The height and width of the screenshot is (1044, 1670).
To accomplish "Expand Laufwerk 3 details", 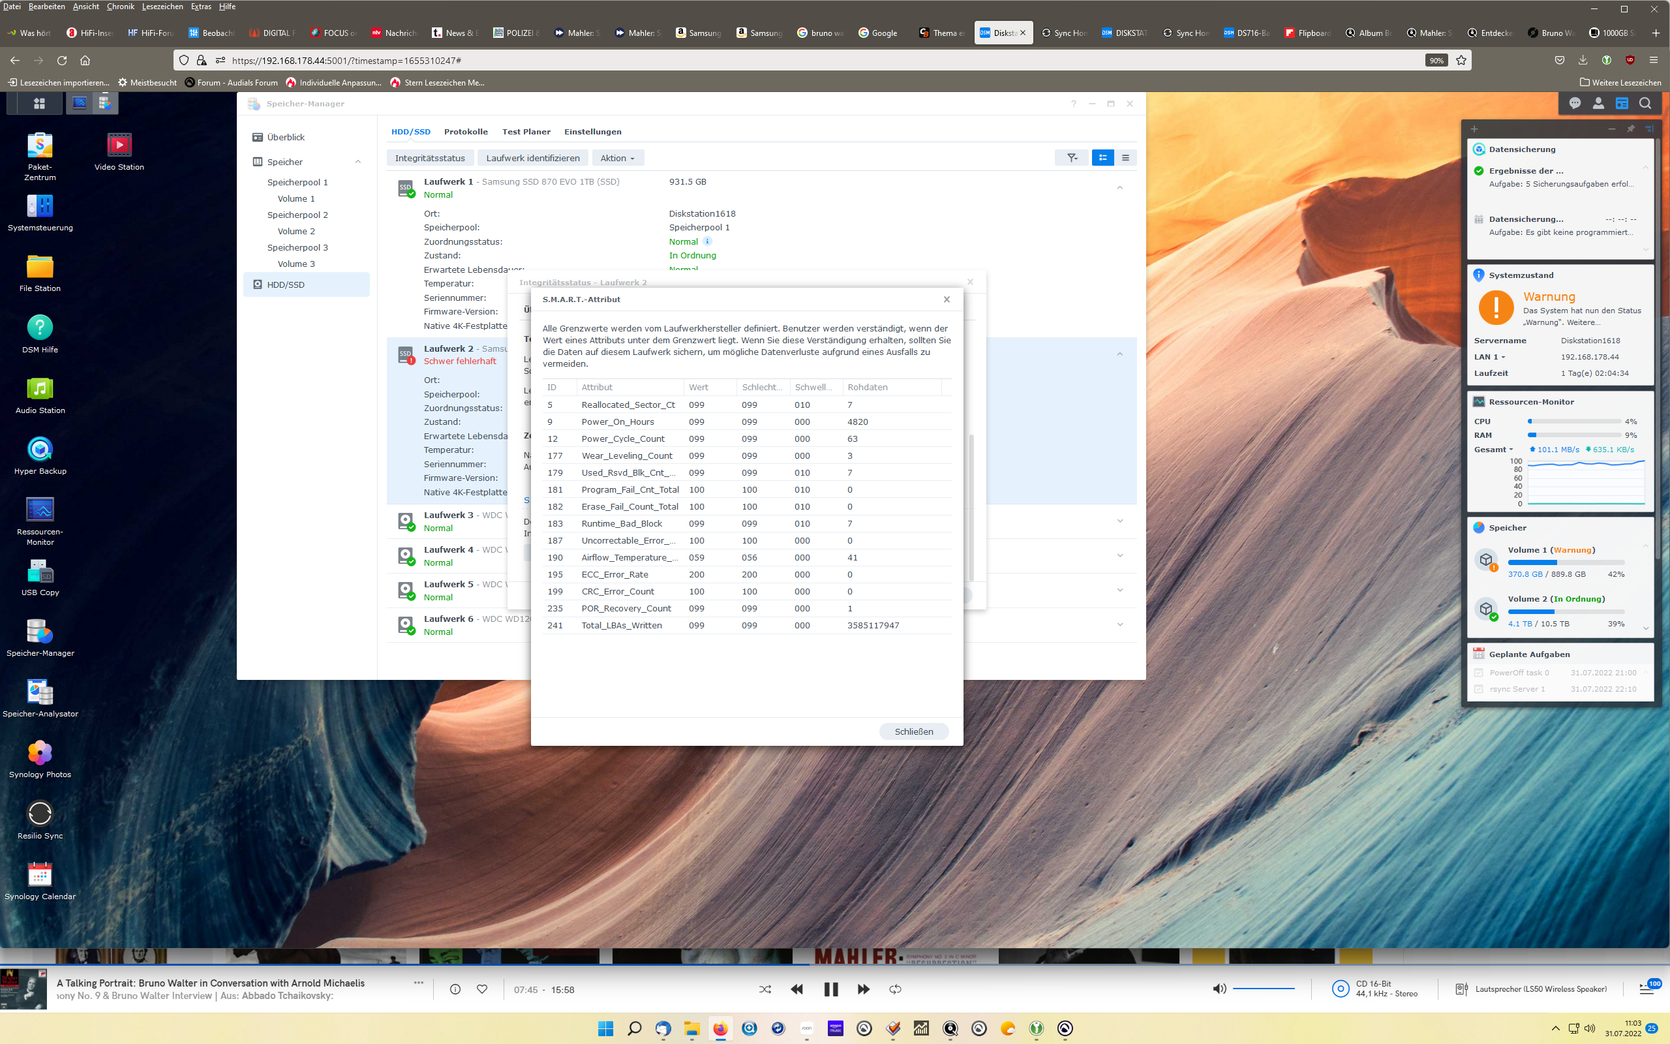I will coord(1120,521).
